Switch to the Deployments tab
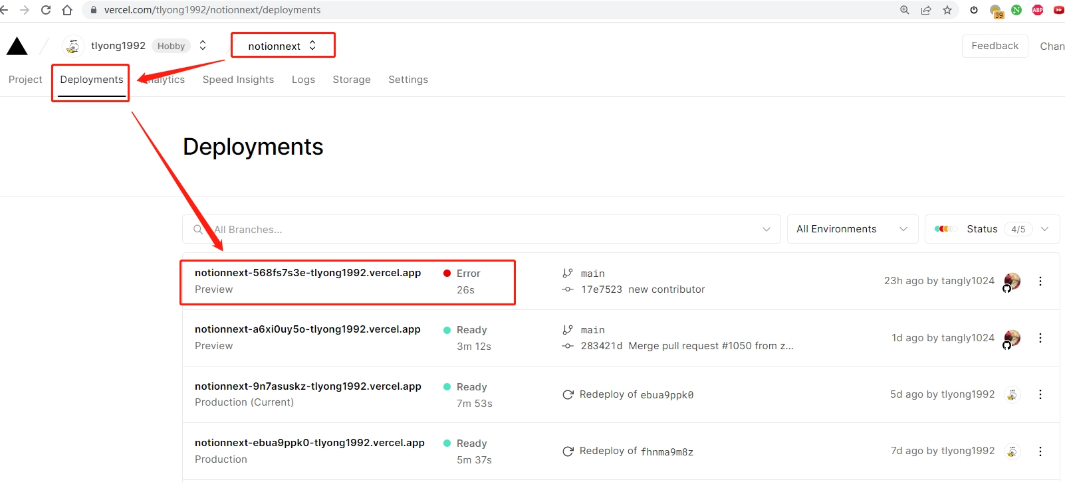The height and width of the screenshot is (482, 1065). 92,80
